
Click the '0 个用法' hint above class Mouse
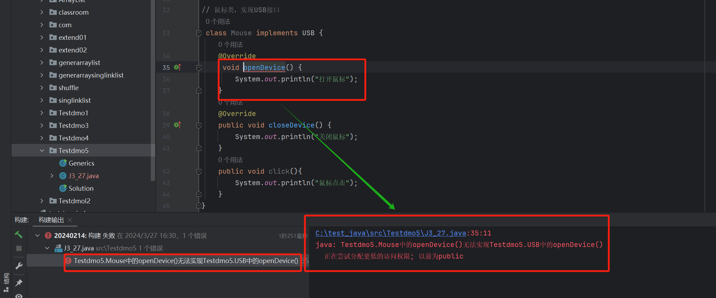point(218,21)
